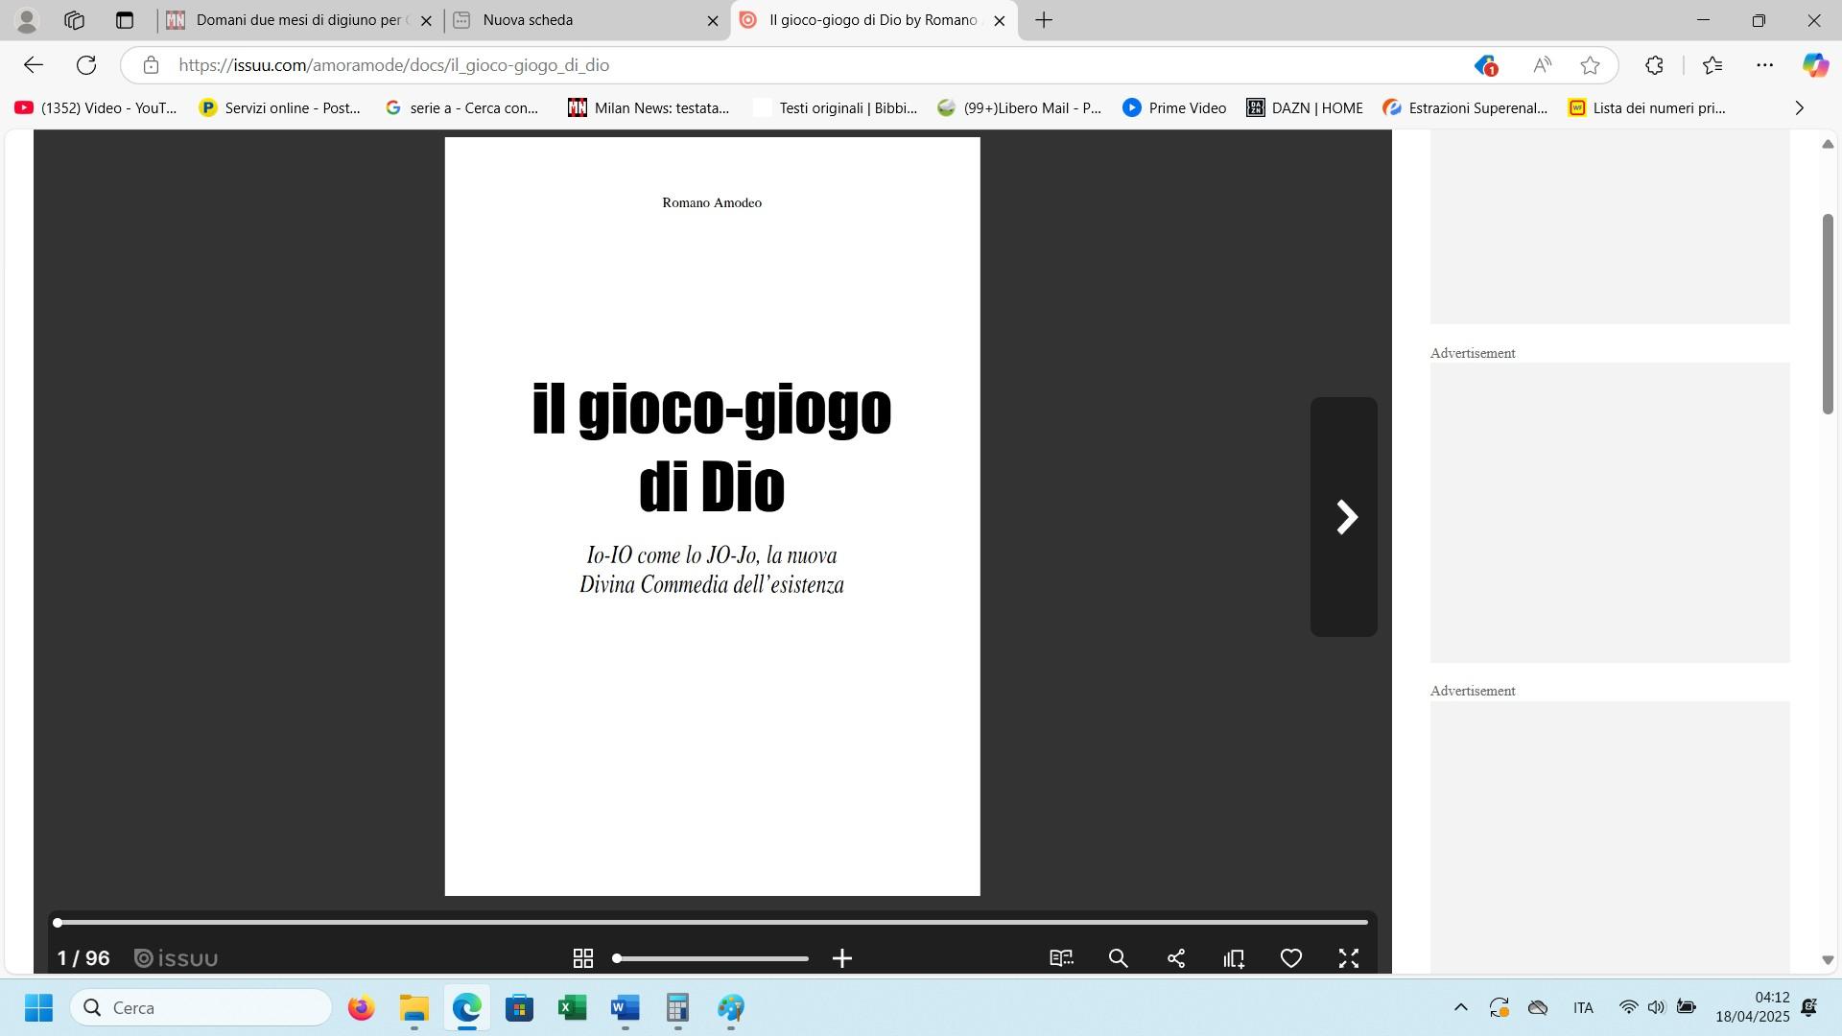Click the zoom-in plus icon in viewer
1842x1036 pixels.
(842, 958)
